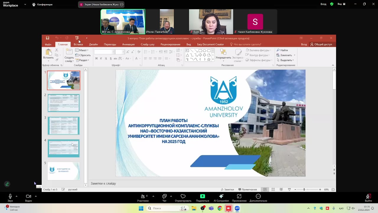The height and width of the screenshot is (213, 378).
Task: Click the Общий доступ share button
Action: click(x=321, y=44)
